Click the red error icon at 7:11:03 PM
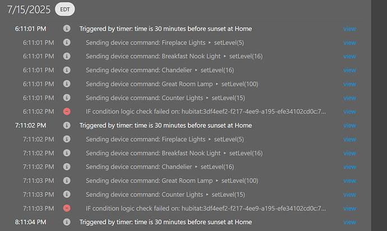This screenshot has height=231, width=387. tap(67, 209)
